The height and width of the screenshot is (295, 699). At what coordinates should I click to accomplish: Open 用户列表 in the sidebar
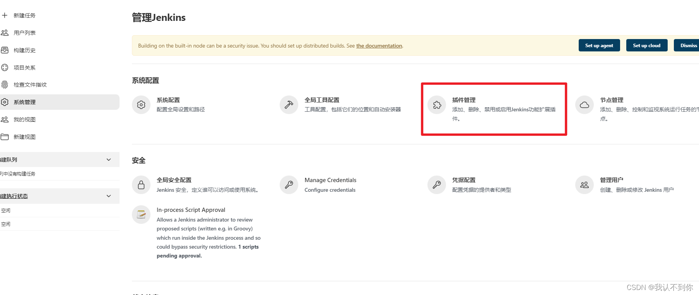click(x=24, y=33)
